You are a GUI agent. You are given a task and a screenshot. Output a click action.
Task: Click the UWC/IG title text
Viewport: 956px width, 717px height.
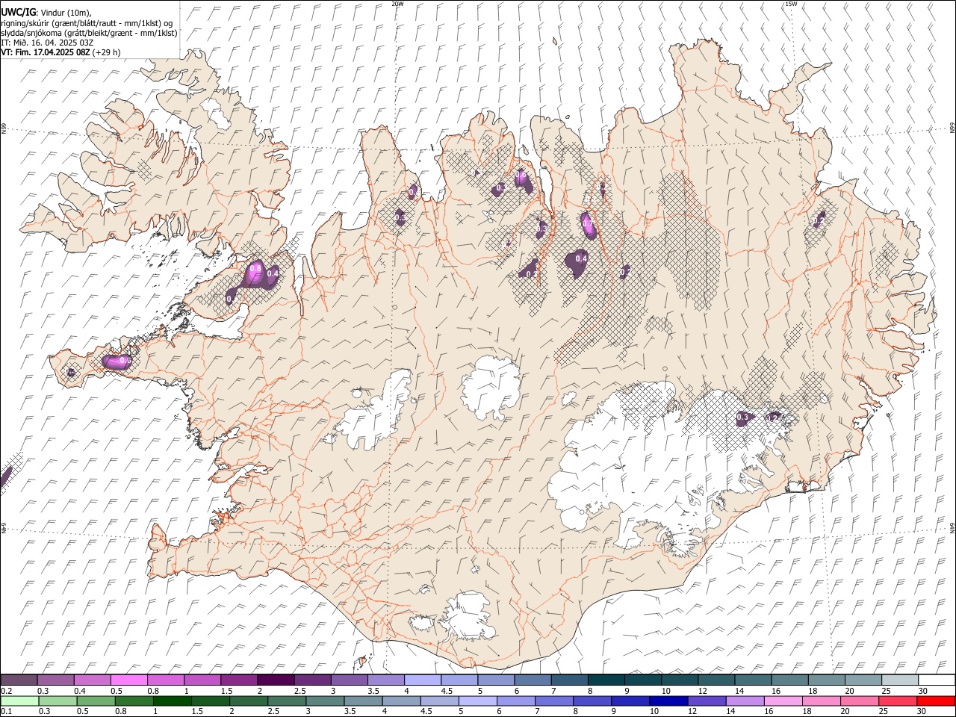click(18, 13)
